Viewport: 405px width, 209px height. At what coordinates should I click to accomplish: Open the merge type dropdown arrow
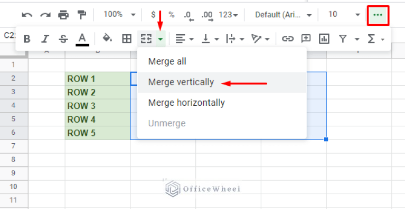click(161, 39)
